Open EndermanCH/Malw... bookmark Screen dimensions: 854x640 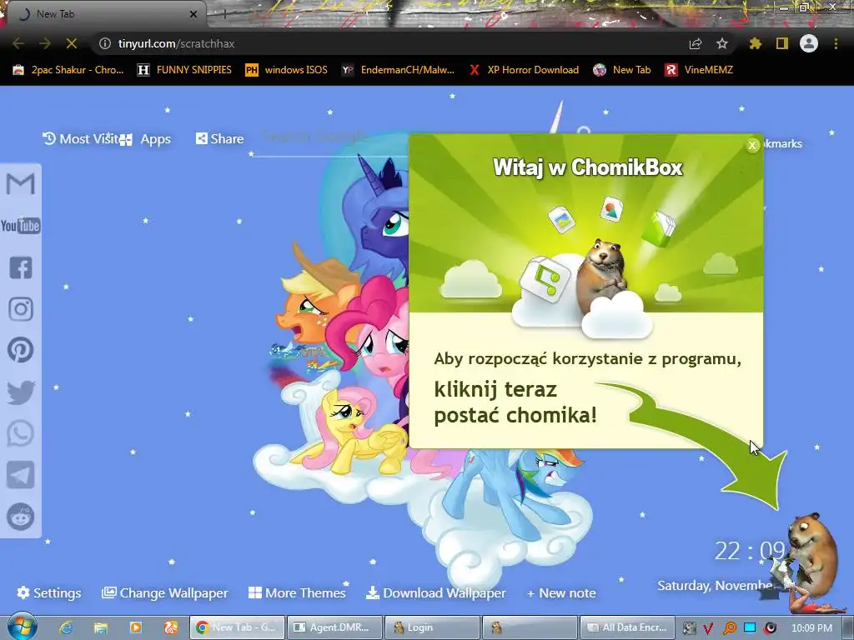398,70
